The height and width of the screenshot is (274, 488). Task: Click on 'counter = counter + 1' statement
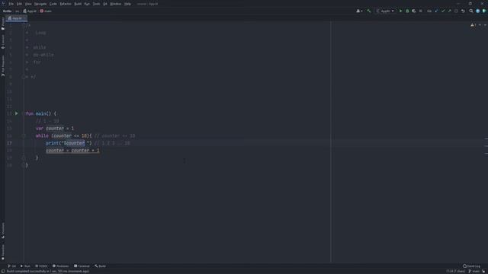click(72, 151)
